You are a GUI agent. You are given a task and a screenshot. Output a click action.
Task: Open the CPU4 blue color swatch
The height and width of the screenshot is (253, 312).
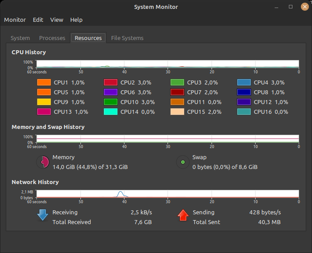click(244, 83)
